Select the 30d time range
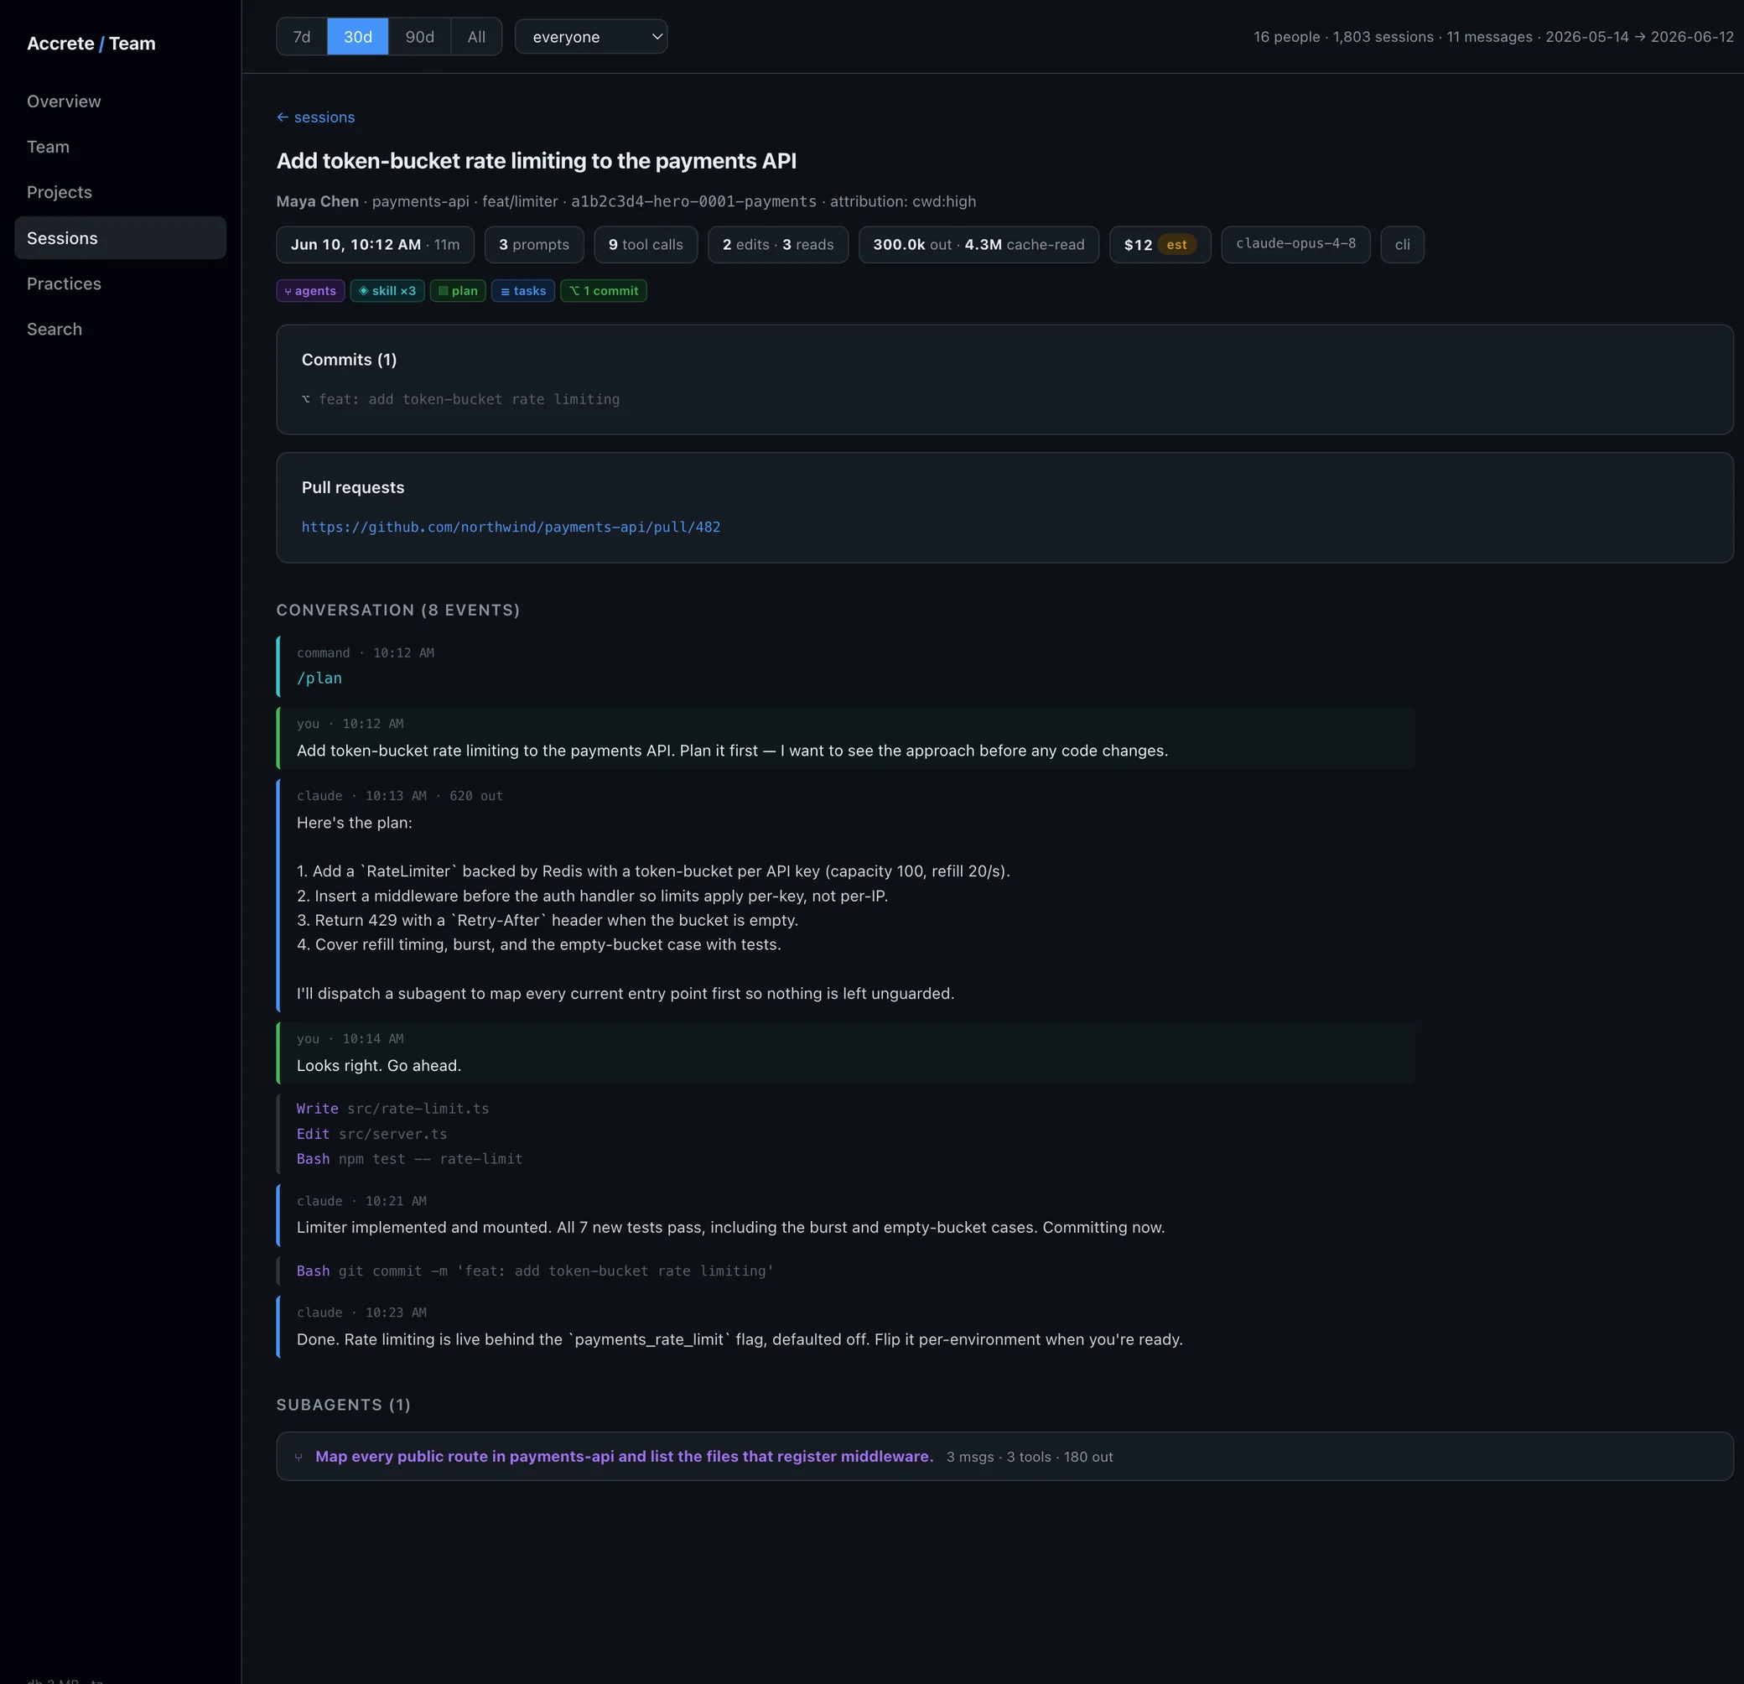 click(x=358, y=37)
